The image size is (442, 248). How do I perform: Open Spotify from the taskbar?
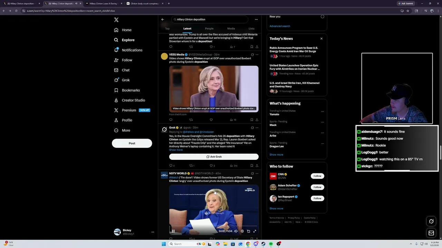pos(271,244)
